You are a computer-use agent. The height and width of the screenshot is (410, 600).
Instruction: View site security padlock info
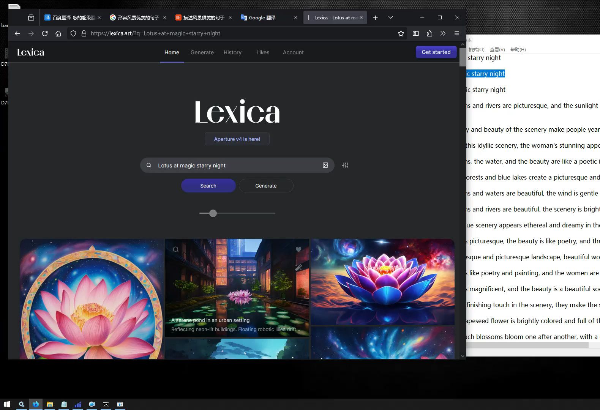(84, 33)
